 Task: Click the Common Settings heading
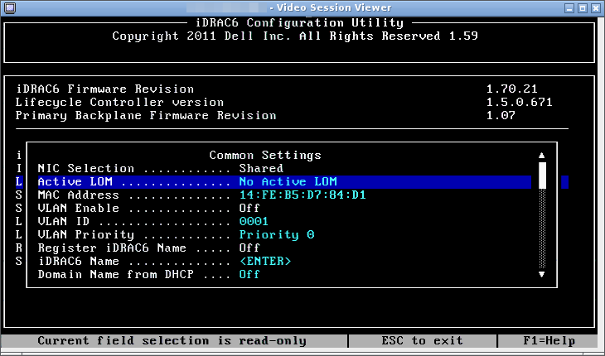coord(265,156)
